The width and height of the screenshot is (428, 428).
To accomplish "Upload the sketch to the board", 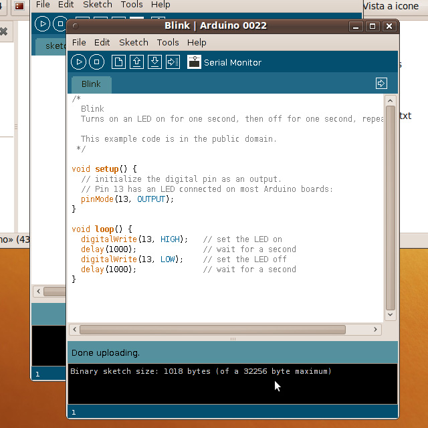I will coord(173,62).
